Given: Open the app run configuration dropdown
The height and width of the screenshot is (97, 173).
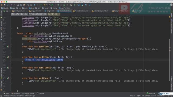Looking at the screenshot, I should click(47, 5).
